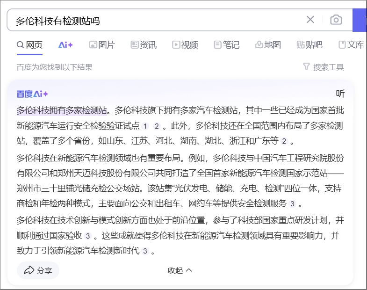
Task: Open the 视频 tab
Action: (x=185, y=45)
